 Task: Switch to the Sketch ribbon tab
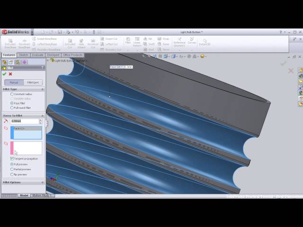coord(23,55)
